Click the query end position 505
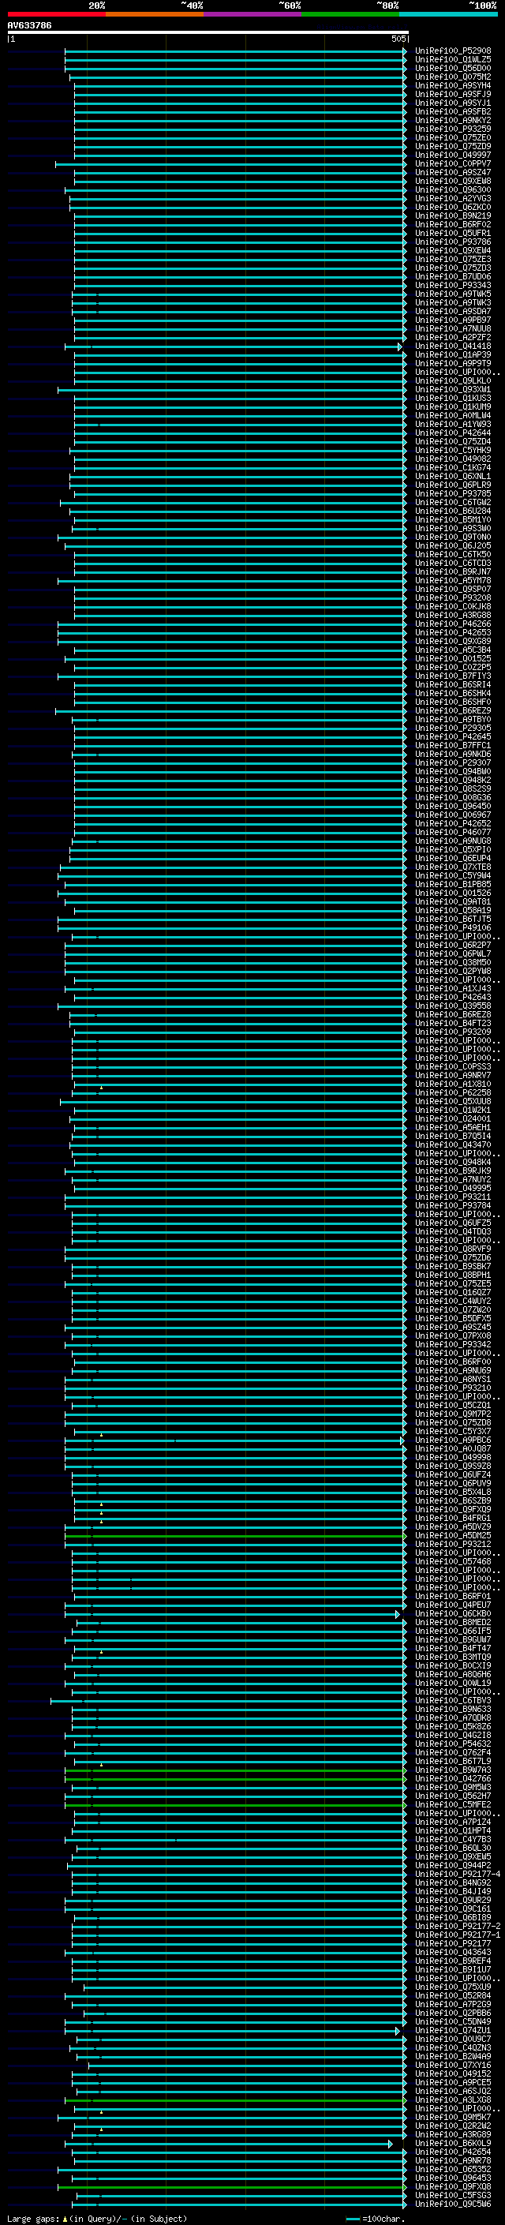Image resolution: width=505 pixels, height=2225 pixels. [x=398, y=39]
